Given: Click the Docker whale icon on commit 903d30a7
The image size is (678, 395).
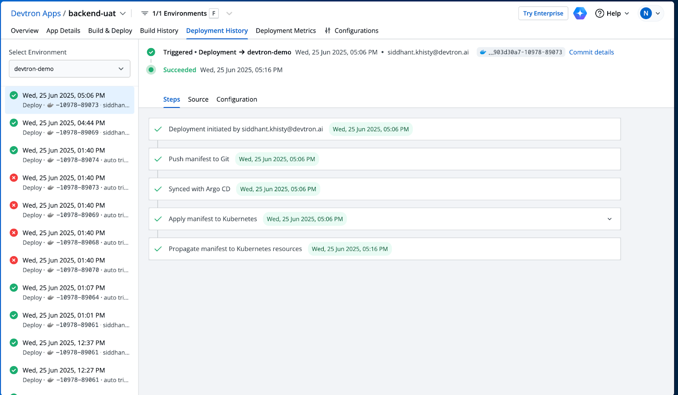Looking at the screenshot, I should coord(483,52).
